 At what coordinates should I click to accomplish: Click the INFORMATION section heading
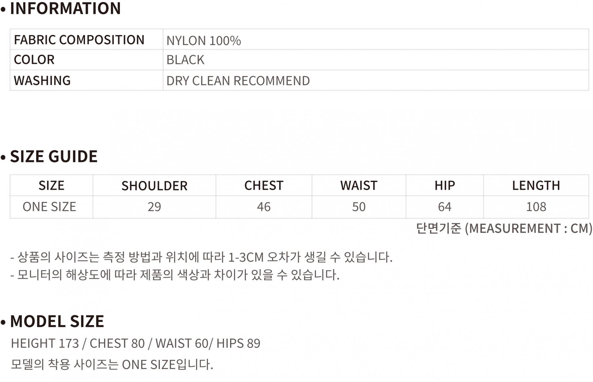(65, 8)
